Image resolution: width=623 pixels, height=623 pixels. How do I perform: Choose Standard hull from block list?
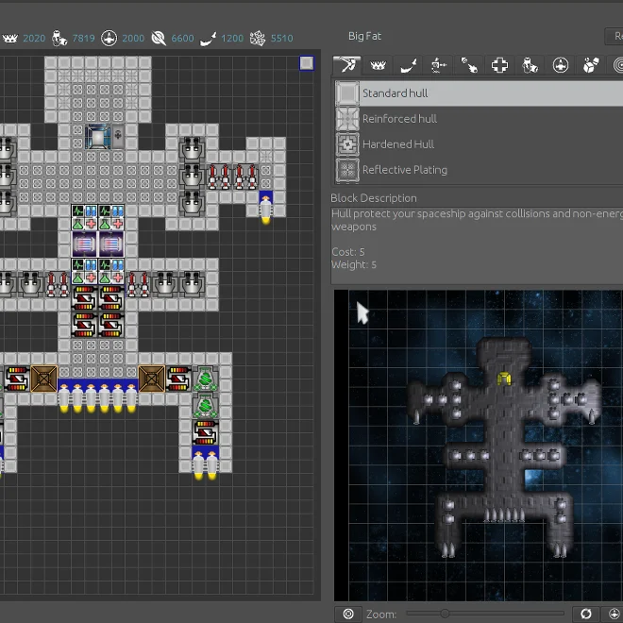(x=395, y=93)
